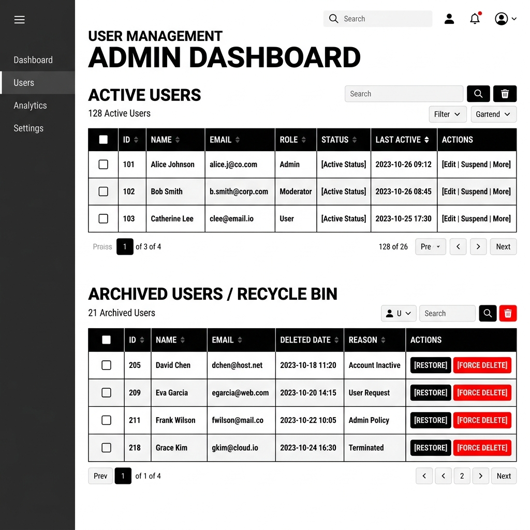Image resolution: width=530 pixels, height=530 pixels.
Task: Check the Catherine Lee row checkbox
Action: [x=104, y=219]
